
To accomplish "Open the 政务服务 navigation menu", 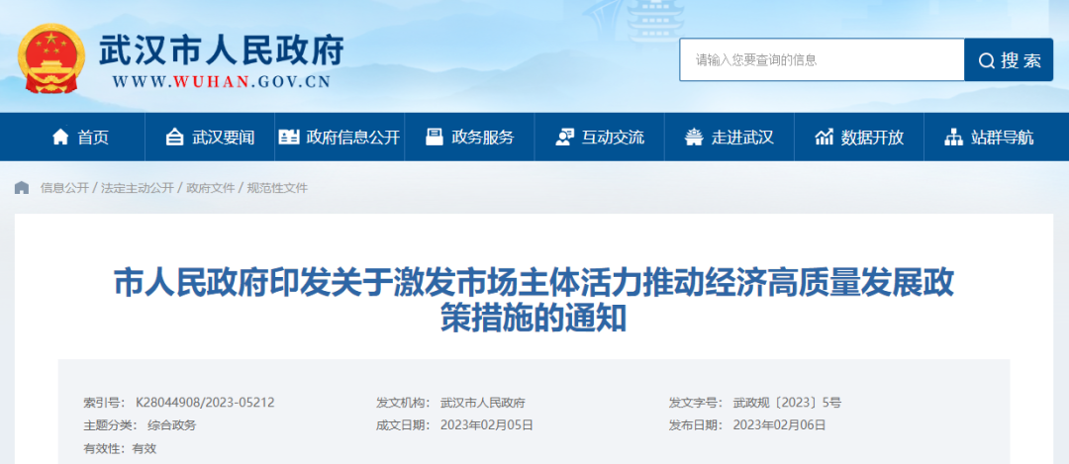I will (x=482, y=138).
